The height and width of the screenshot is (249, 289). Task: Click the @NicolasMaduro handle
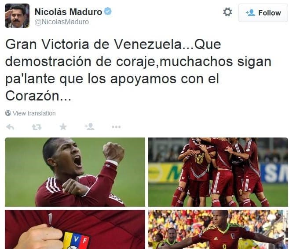coord(62,22)
